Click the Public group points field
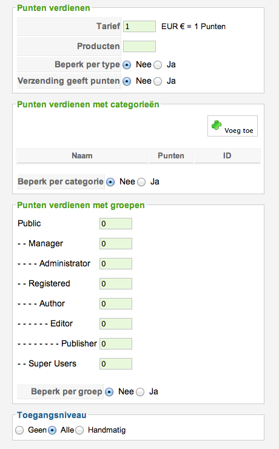 click(116, 224)
